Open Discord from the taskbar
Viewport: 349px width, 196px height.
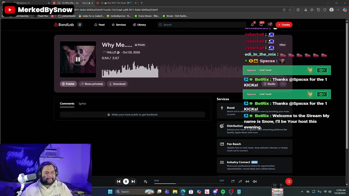(x=215, y=192)
